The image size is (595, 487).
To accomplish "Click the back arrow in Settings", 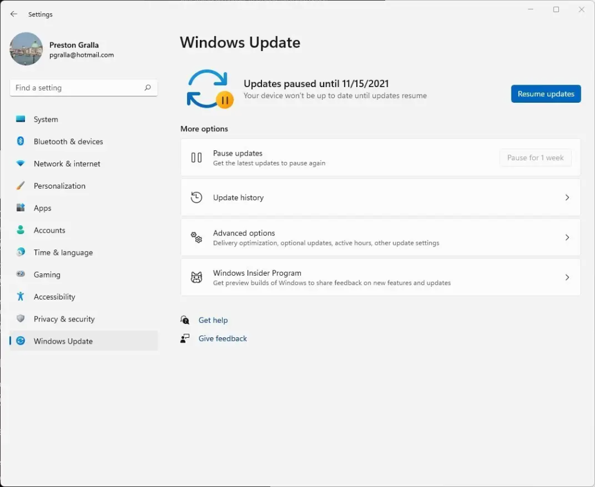I will [14, 14].
